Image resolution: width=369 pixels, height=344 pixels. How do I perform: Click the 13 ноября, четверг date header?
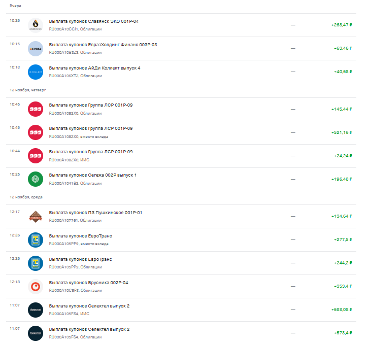click(x=27, y=90)
